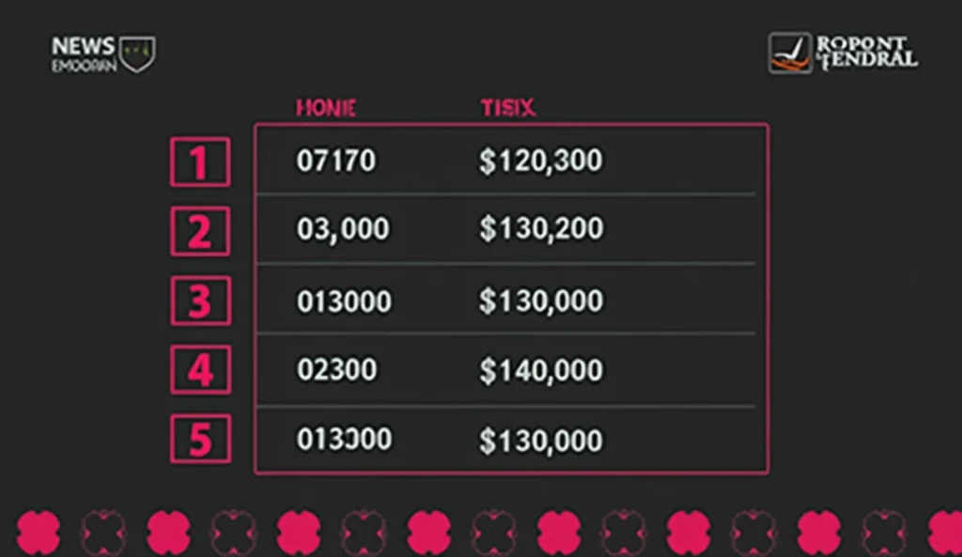Select the number 4 rank box
This screenshot has width=962, height=557.
(200, 370)
